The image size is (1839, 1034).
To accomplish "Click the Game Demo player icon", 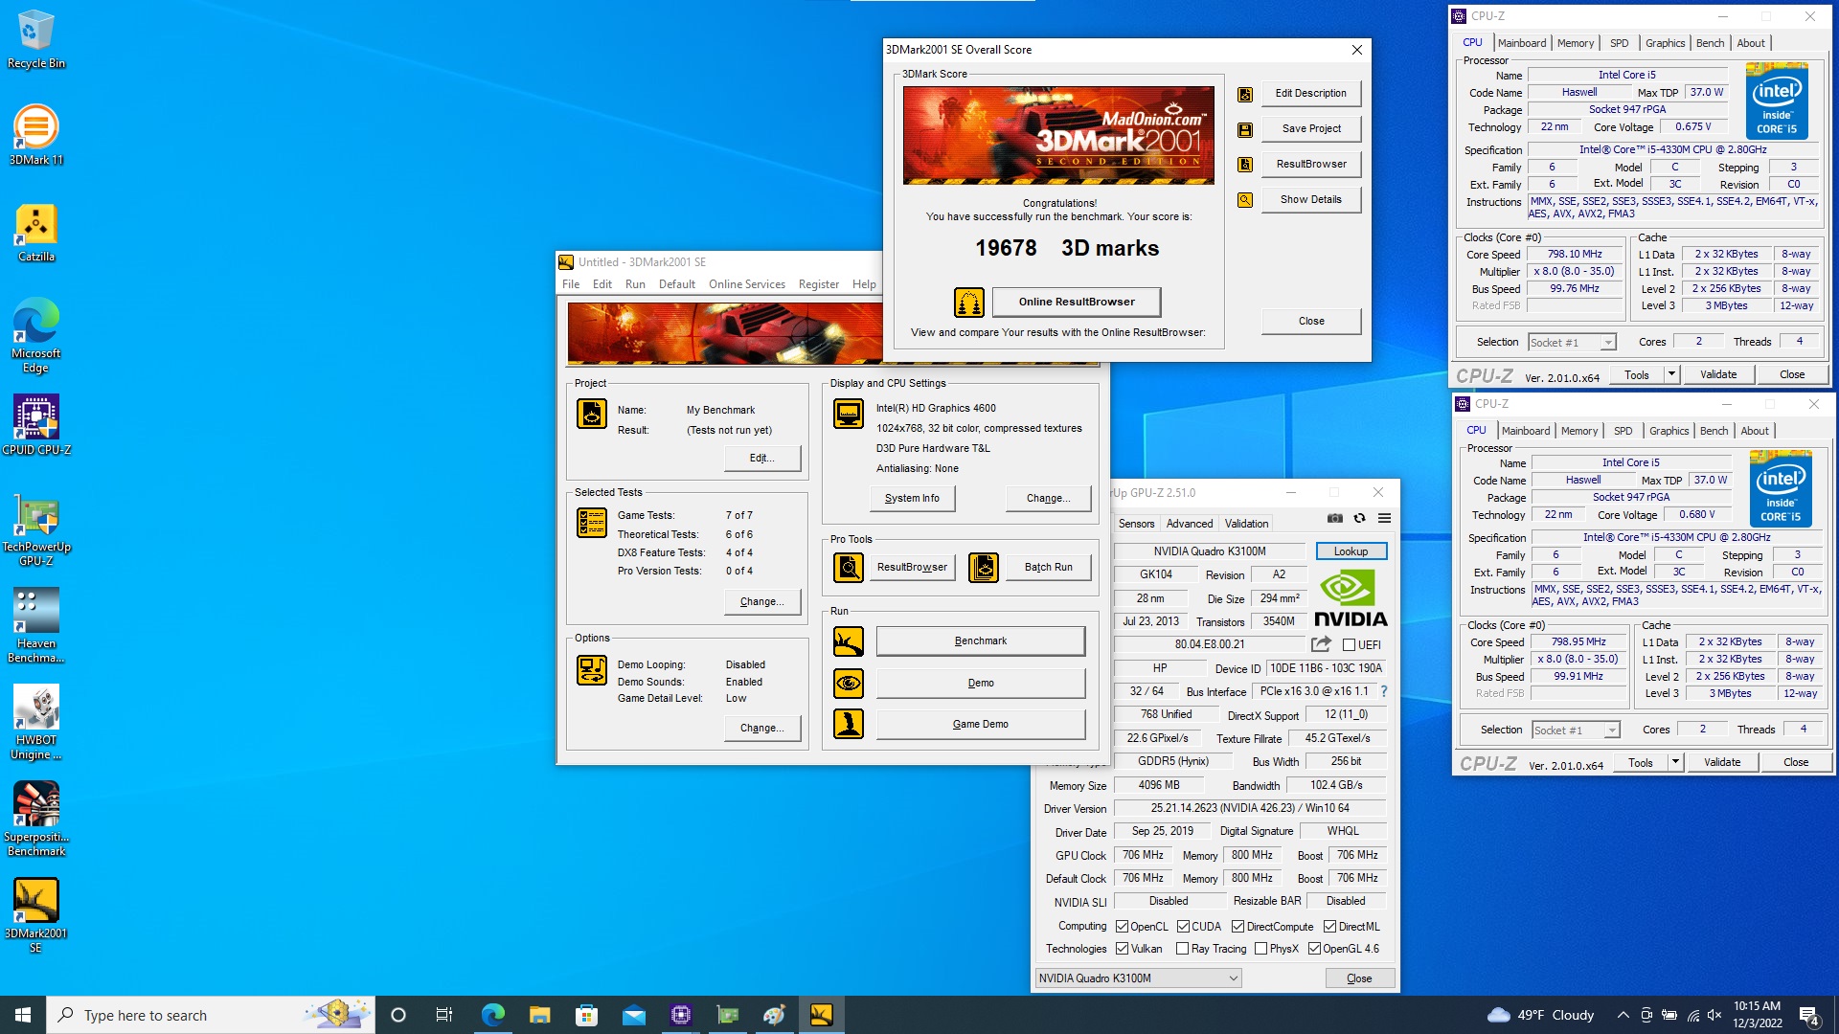I will pos(849,724).
